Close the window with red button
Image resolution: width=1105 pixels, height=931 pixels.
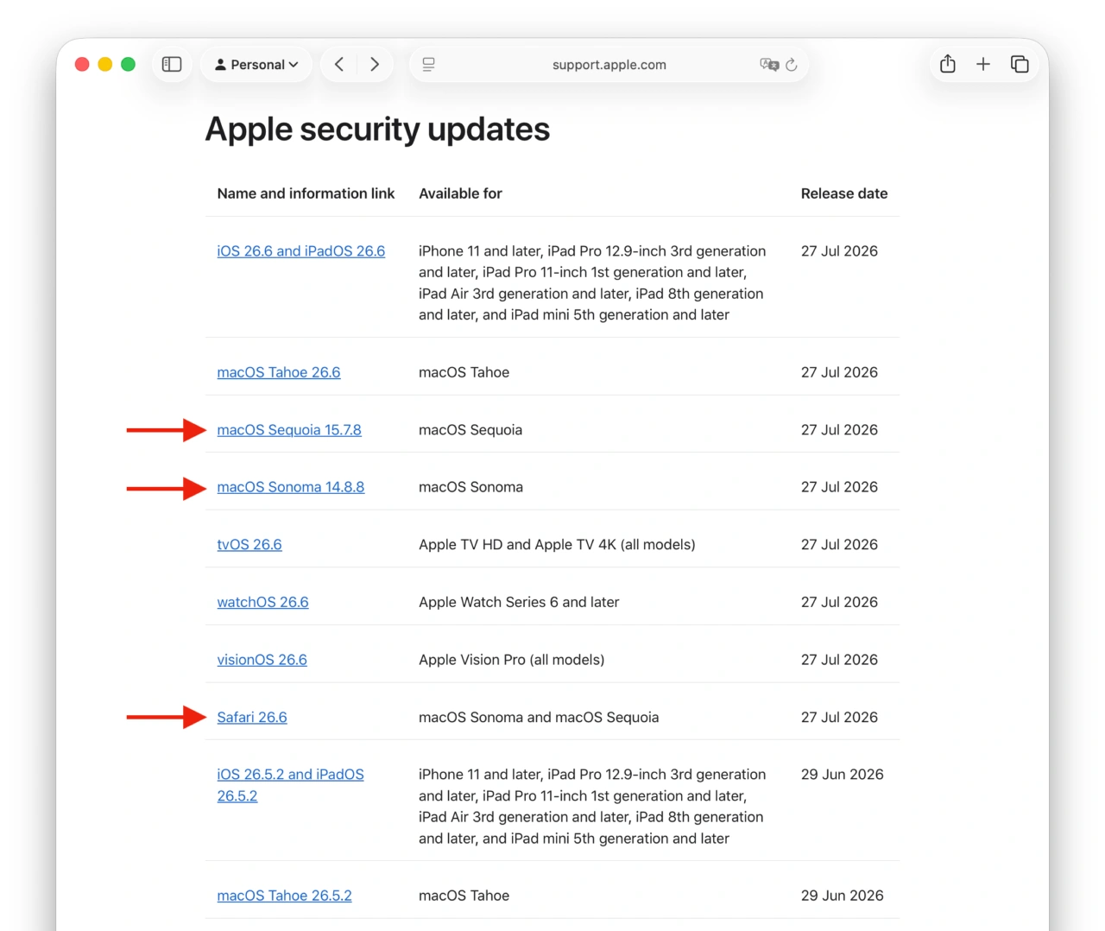[x=82, y=64]
